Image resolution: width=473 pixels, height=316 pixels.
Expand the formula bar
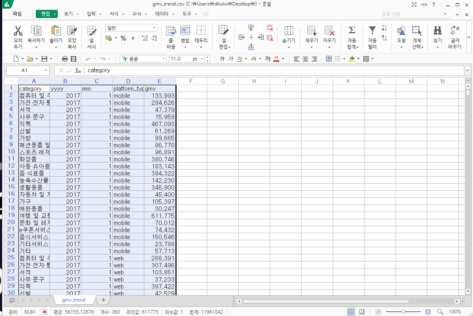coord(467,71)
